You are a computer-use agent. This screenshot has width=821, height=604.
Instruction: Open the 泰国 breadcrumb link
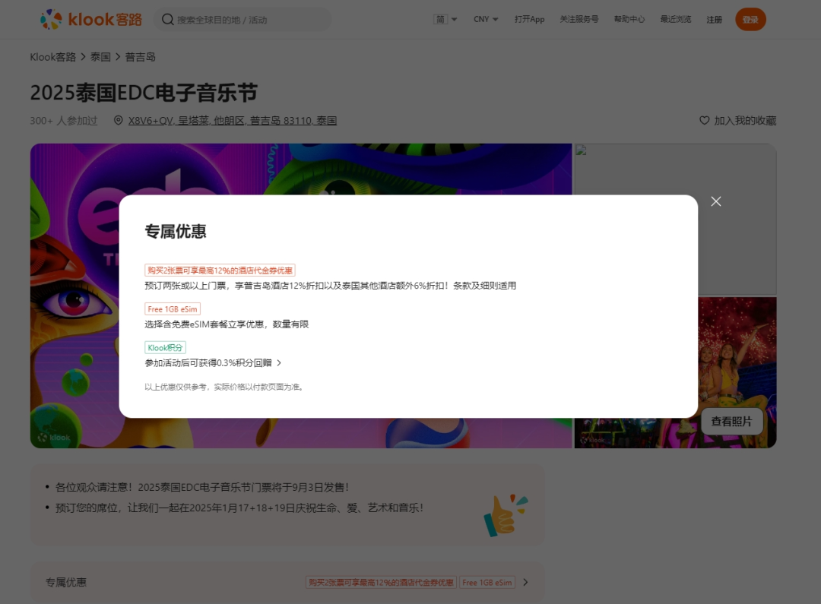click(100, 57)
